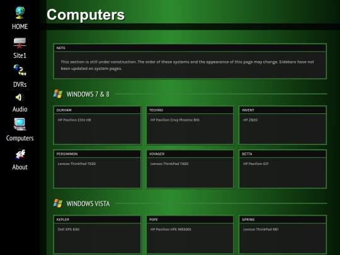Viewport: 340px width, 255px height.
Task: Click the Lenovo ThinkPad T420 text
Action: pos(169,164)
